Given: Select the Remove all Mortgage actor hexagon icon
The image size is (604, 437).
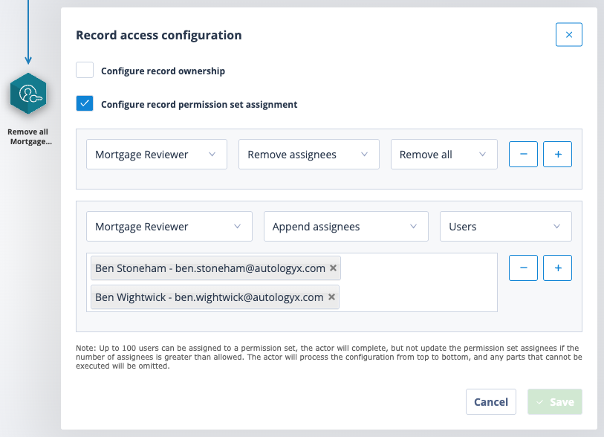Looking at the screenshot, I should click(x=28, y=94).
